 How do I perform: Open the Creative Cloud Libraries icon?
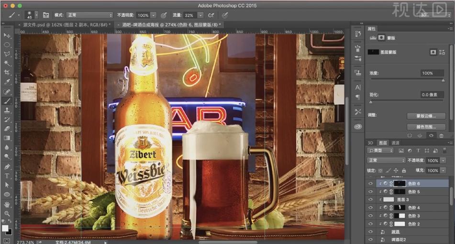[358, 126]
